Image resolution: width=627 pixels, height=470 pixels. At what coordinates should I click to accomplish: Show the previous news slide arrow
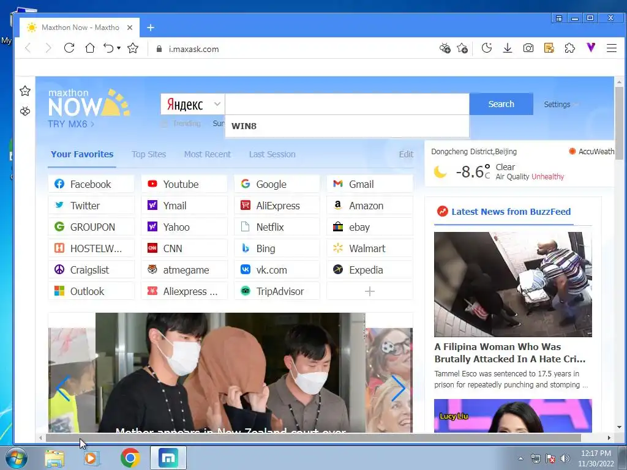pyautogui.click(x=63, y=388)
